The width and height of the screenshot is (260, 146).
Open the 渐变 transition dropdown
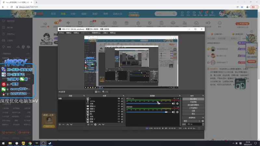192,121
